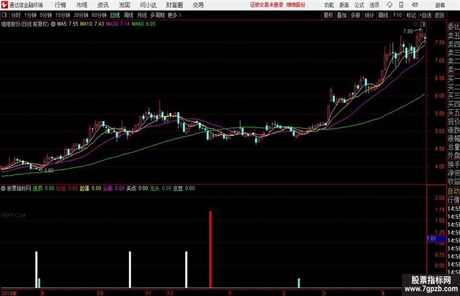Image resolution: width=460 pixels, height=296 pixels.
Task: Open the 公式 menu
Action: point(359,5)
